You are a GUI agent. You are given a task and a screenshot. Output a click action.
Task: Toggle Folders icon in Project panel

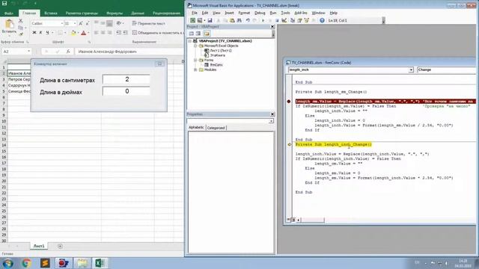point(207,34)
